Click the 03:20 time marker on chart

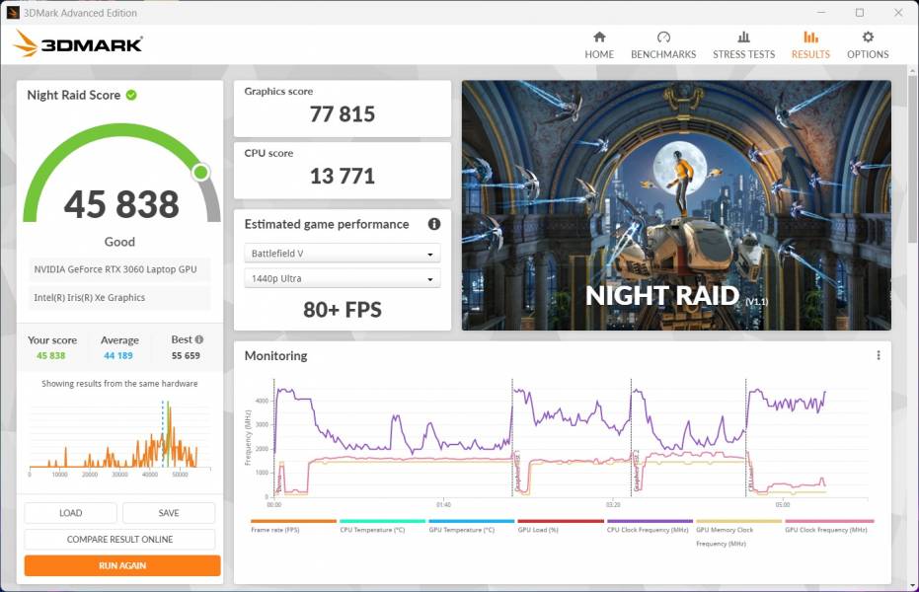[613, 505]
